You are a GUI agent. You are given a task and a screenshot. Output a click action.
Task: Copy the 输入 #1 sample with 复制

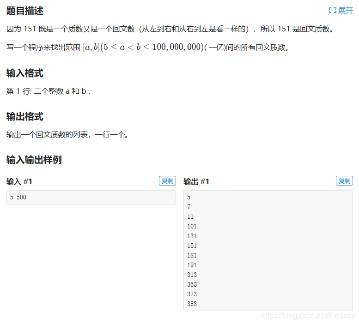[167, 181]
